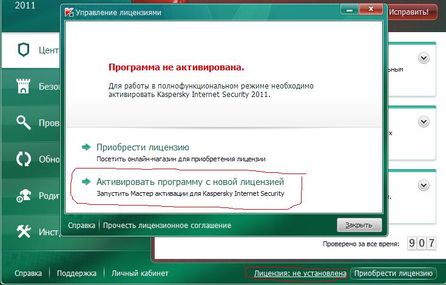Minimize the license management dialog
This screenshot has height=285, width=446.
click(x=350, y=10)
